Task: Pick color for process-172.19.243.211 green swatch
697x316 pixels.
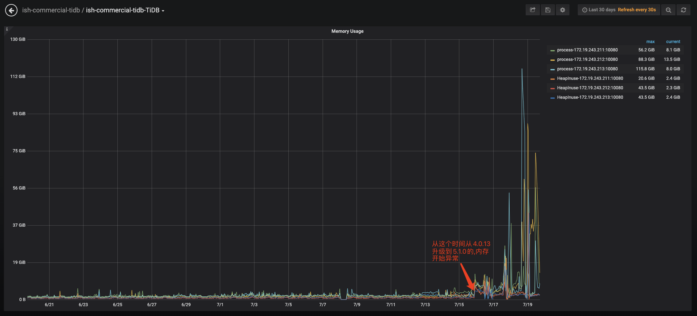Action: 553,50
